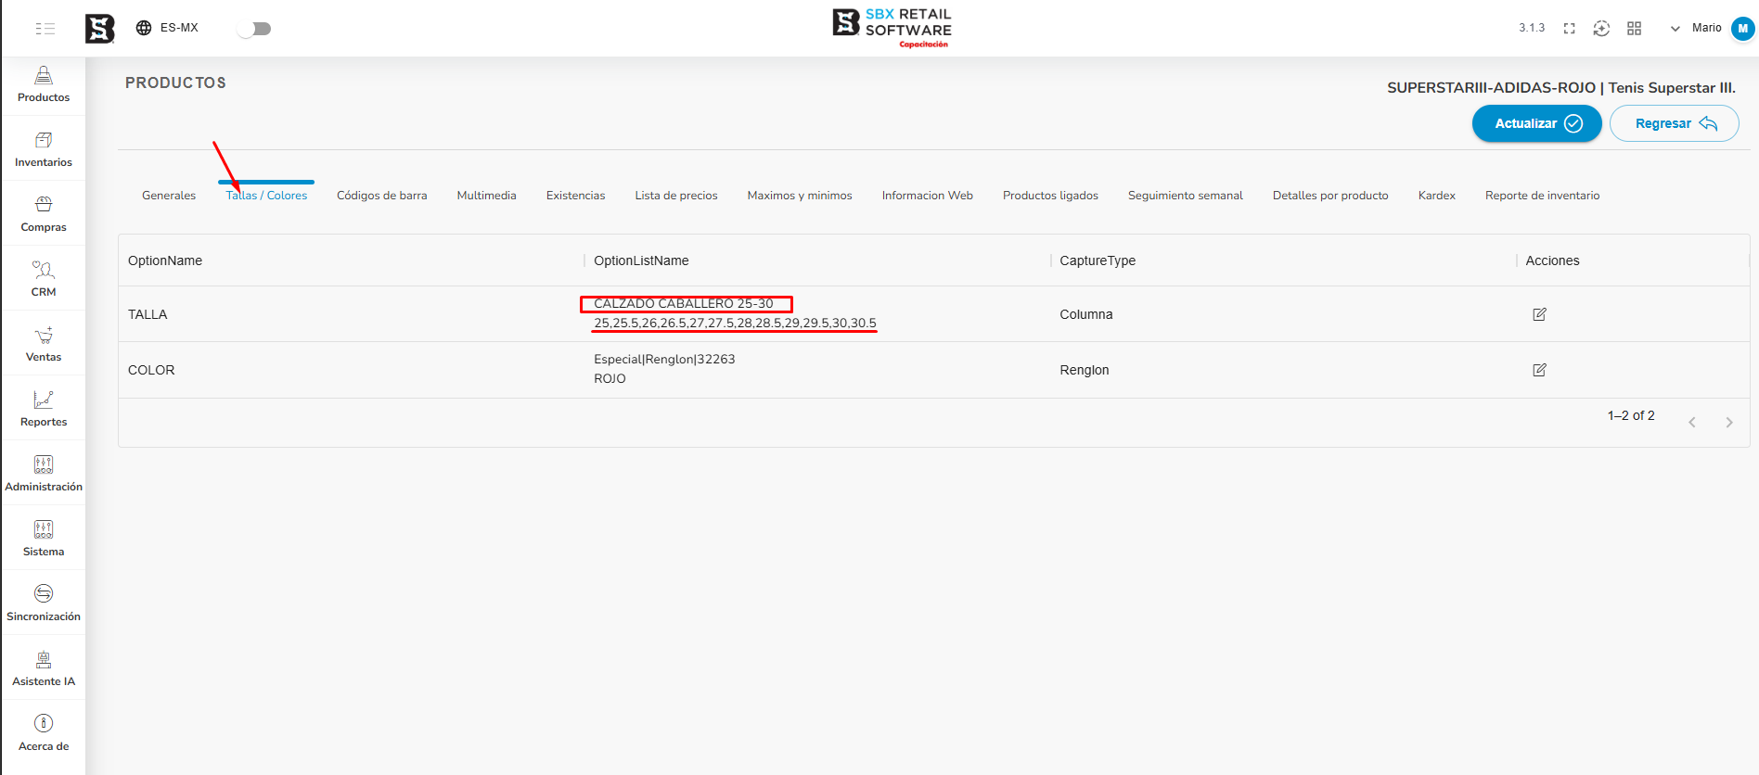Switch to the Detalles por producto tab
Image resolution: width=1759 pixels, height=775 pixels.
[1330, 196]
